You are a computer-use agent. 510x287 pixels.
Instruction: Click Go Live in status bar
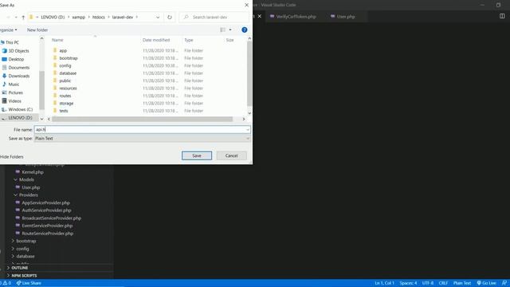click(x=486, y=283)
